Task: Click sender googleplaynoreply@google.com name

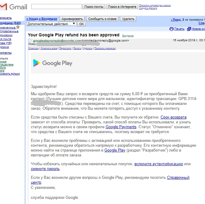Action: point(57,41)
